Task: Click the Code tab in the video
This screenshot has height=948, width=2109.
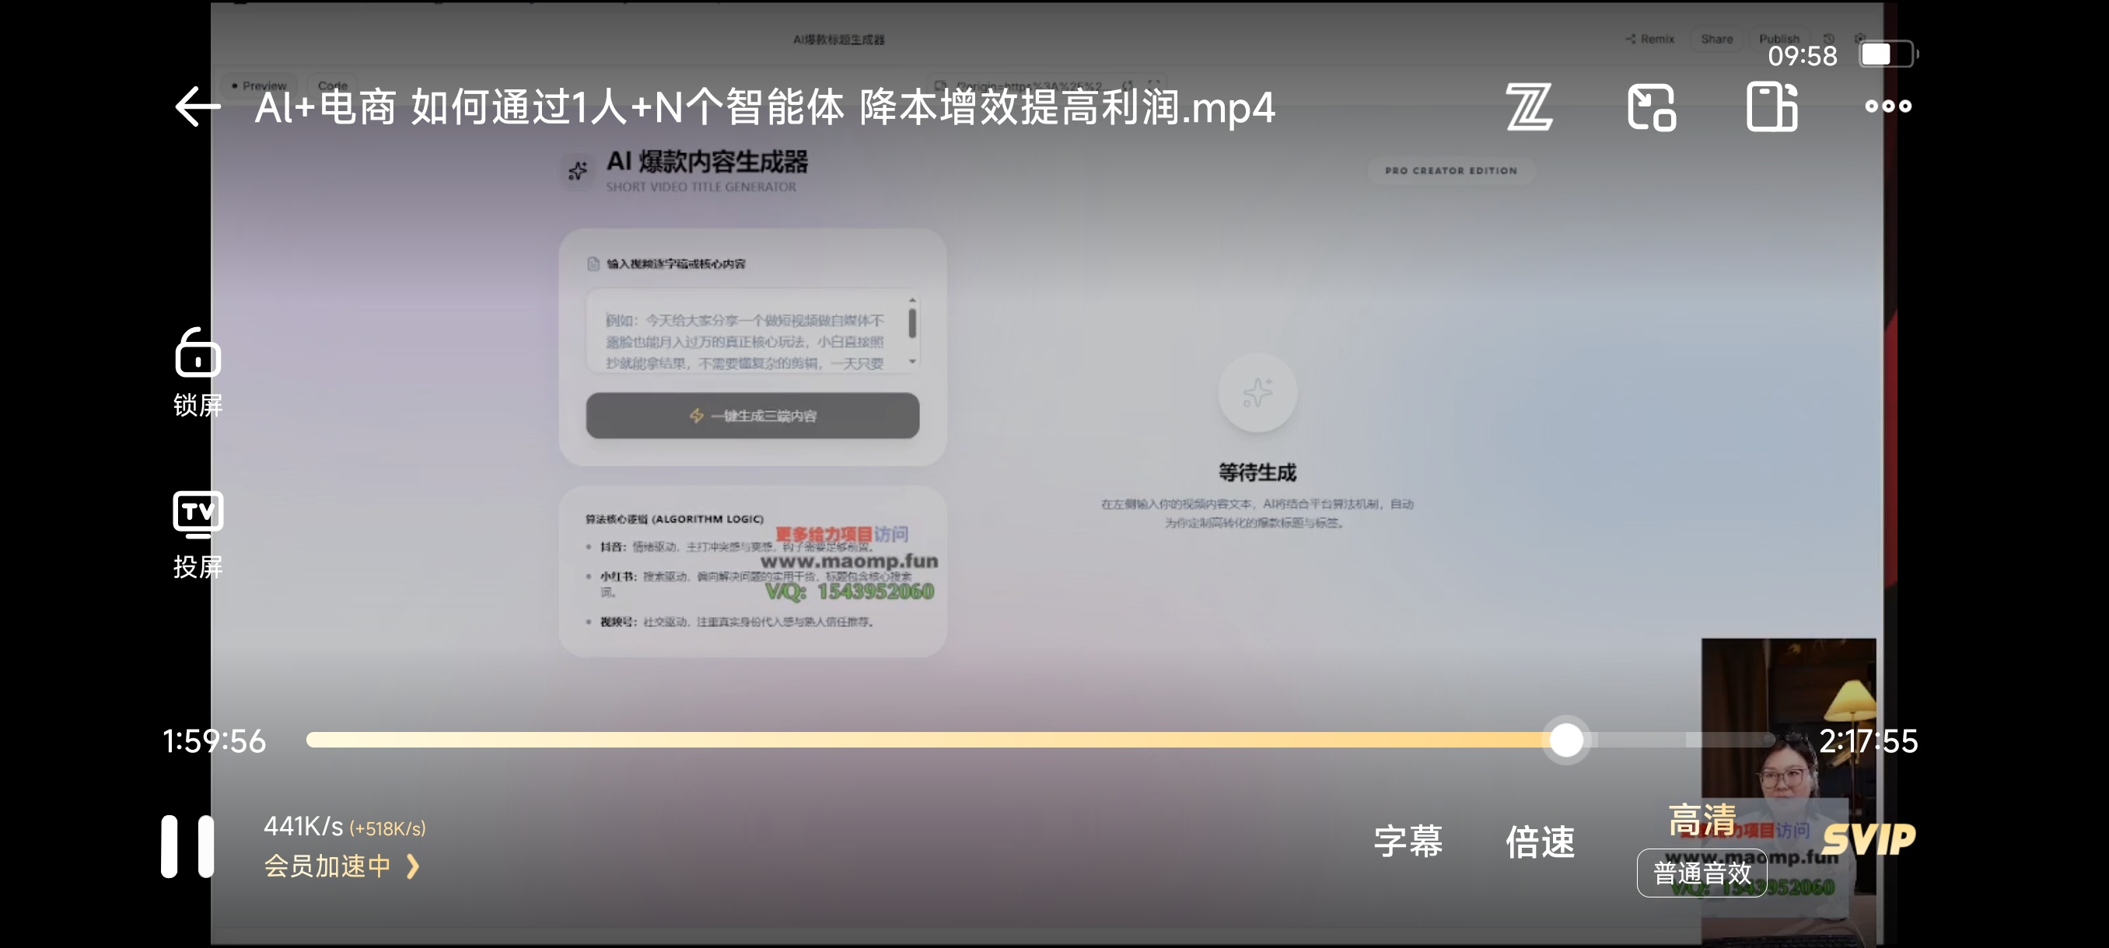Action: (x=332, y=85)
